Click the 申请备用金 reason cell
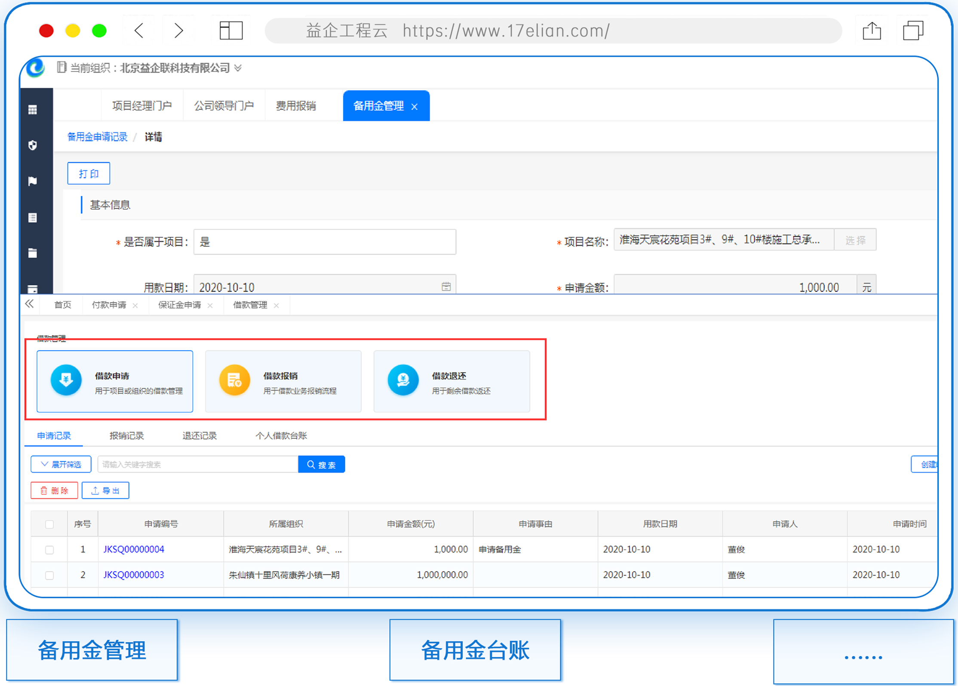 click(535, 549)
